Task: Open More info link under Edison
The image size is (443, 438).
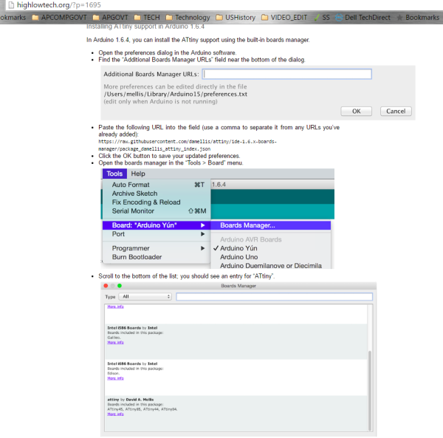Action: point(116,378)
